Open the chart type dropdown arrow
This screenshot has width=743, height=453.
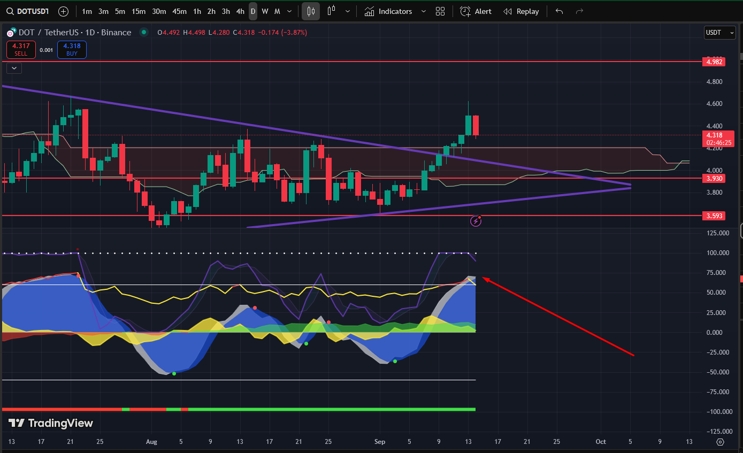point(348,11)
